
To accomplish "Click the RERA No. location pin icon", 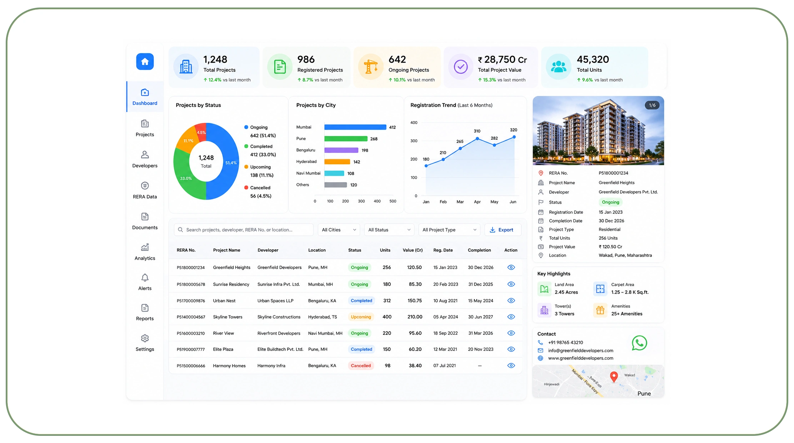I will point(541,173).
